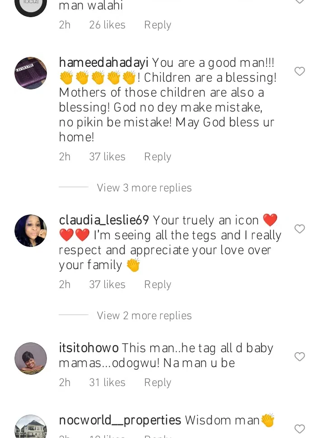Tap heart next to itsitohowo's comment

(300, 357)
